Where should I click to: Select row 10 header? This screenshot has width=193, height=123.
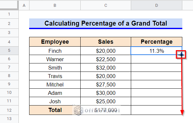click(x=9, y=93)
